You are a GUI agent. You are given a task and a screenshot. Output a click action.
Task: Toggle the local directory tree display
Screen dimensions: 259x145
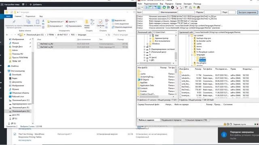[151, 7]
